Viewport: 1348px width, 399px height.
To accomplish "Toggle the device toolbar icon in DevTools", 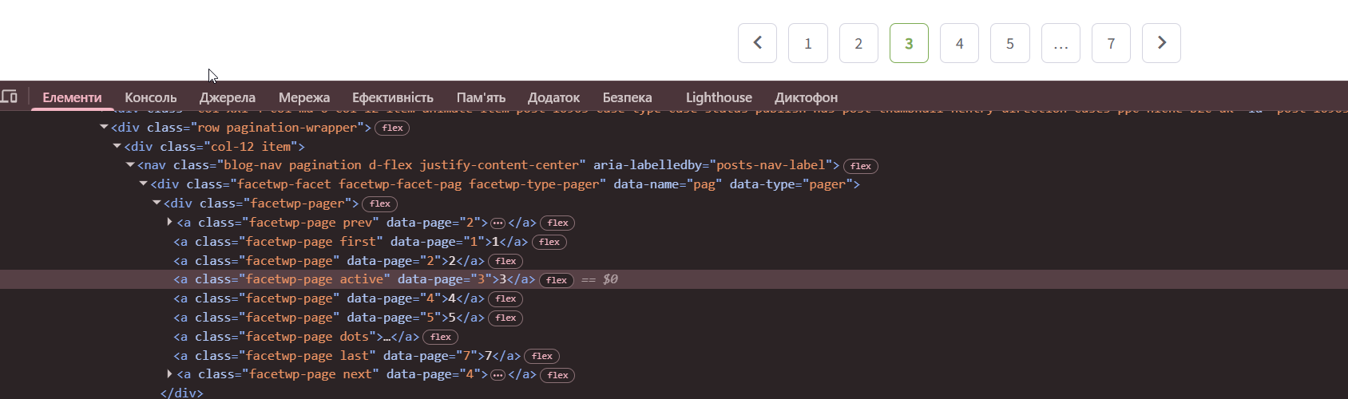I will click(10, 97).
